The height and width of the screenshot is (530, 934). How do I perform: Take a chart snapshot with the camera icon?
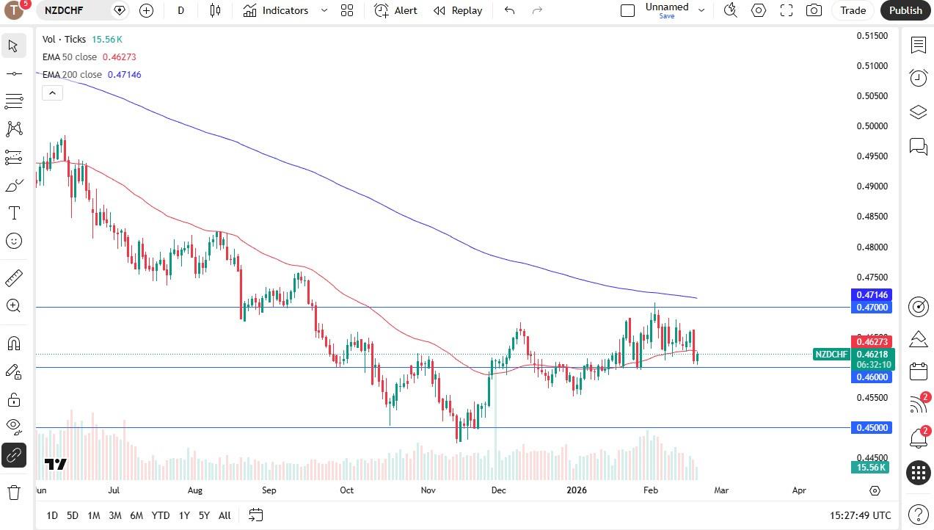[x=814, y=10]
